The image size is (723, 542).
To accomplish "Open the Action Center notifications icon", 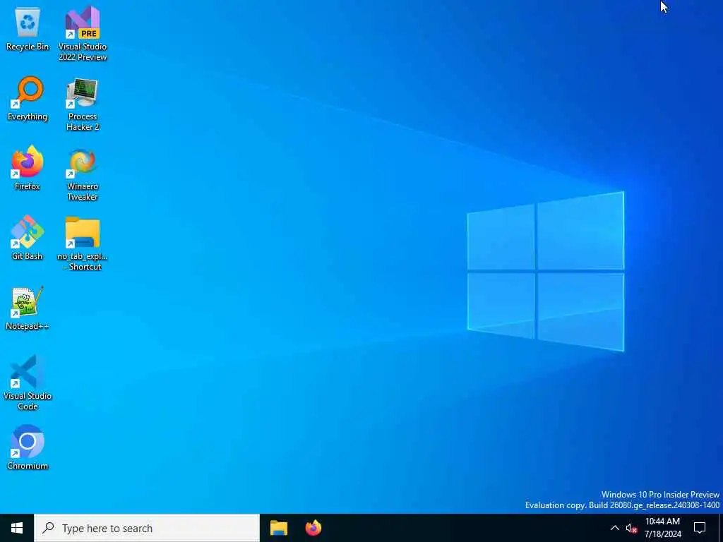I will pos(700,528).
